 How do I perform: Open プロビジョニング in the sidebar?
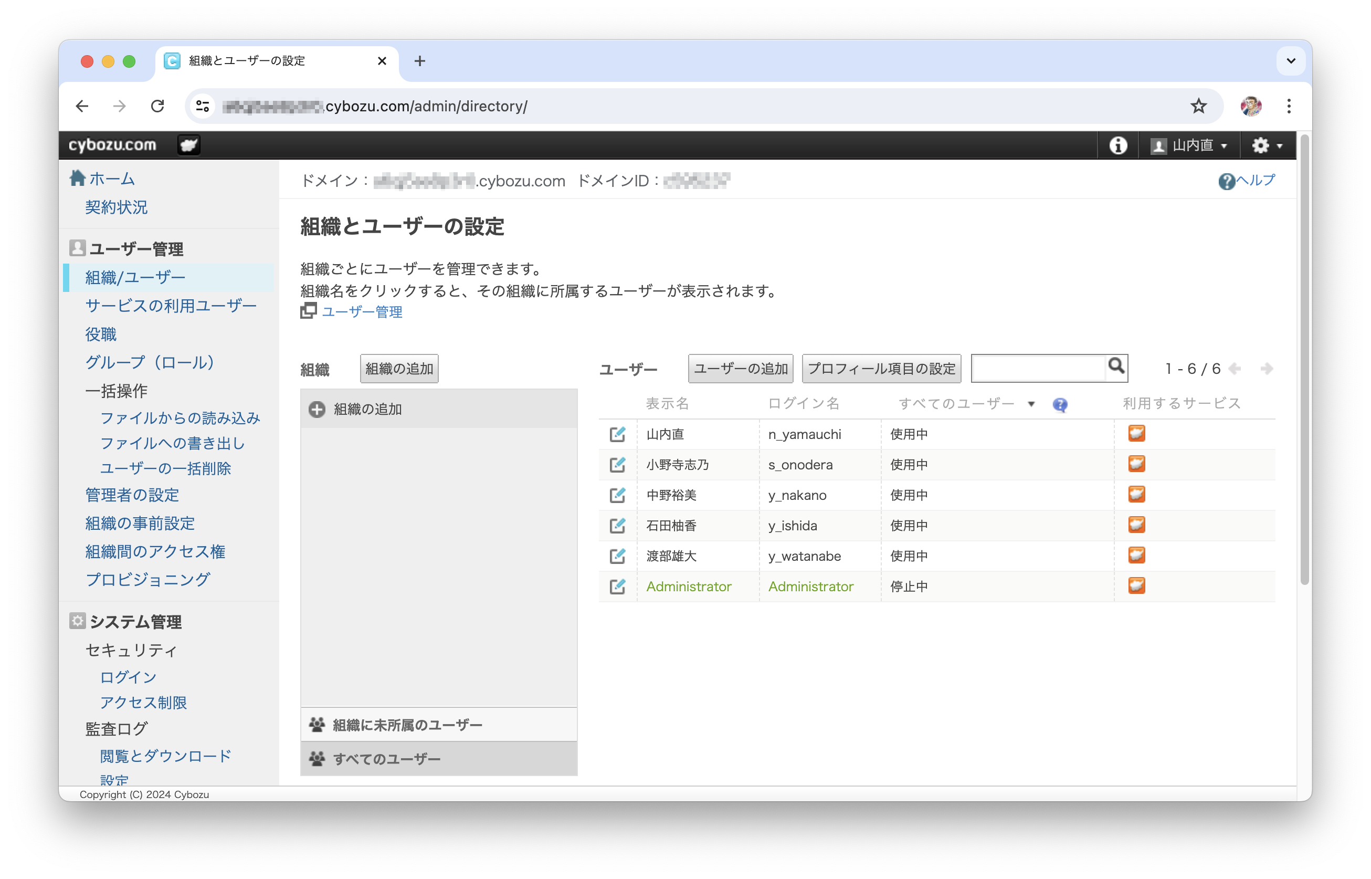click(148, 580)
